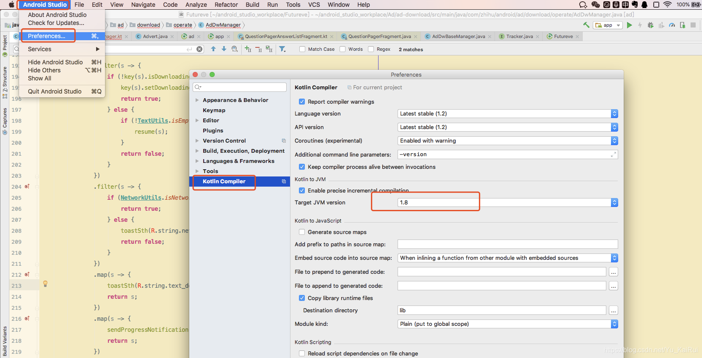Click the Select All Occurrences icon
Viewport: 702px width, 358px height.
click(269, 49)
